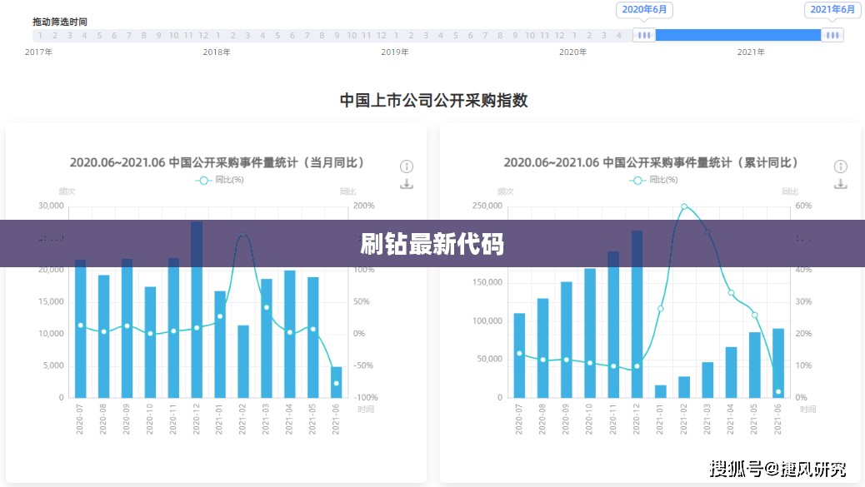Image resolution: width=865 pixels, height=487 pixels.
Task: Click the 2021-03 bar in 累计同比 chart
Action: coord(707,380)
